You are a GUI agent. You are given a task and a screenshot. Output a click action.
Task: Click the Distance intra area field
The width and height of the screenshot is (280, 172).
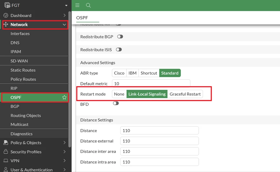[x=159, y=162]
